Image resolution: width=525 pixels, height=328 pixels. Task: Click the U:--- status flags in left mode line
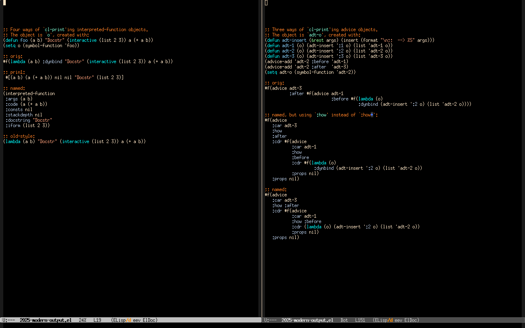coord(9,320)
